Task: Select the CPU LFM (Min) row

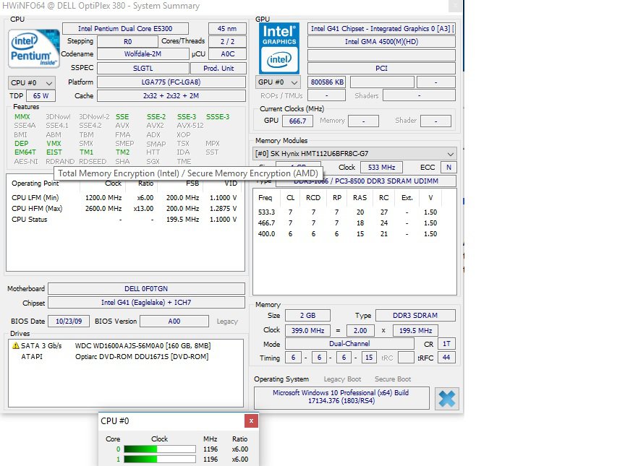Action: click(x=124, y=197)
